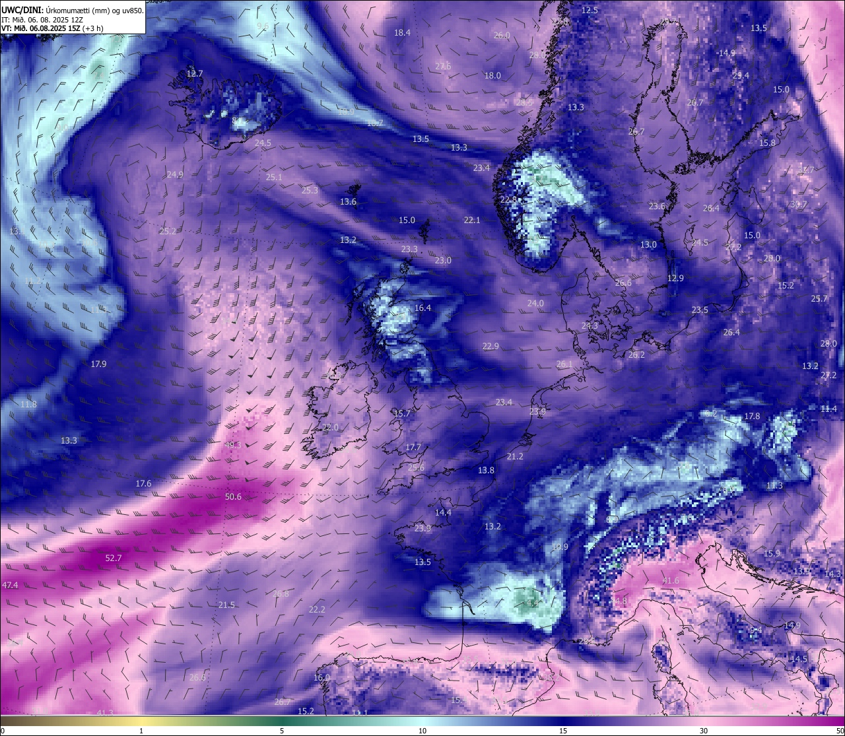Click the VT valid time line 15Z
This screenshot has height=736, width=845.
click(x=52, y=28)
